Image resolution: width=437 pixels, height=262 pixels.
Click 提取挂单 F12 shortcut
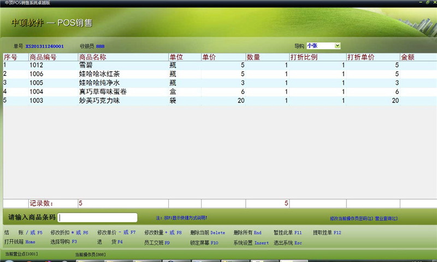coord(327,233)
